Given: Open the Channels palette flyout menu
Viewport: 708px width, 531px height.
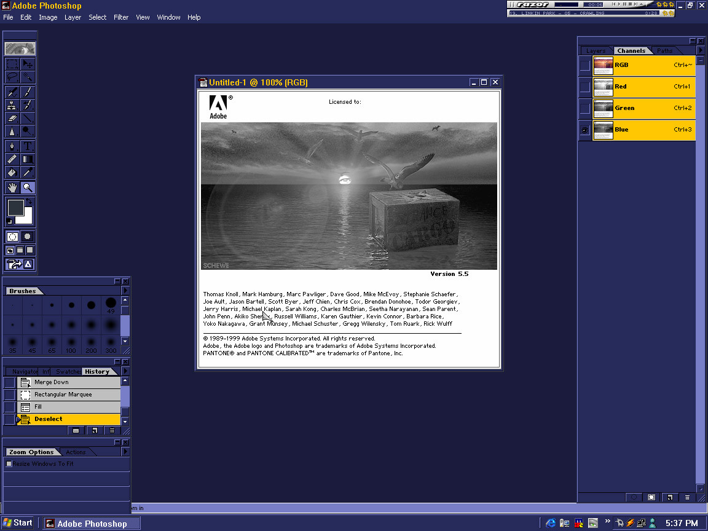Looking at the screenshot, I should click(701, 50).
